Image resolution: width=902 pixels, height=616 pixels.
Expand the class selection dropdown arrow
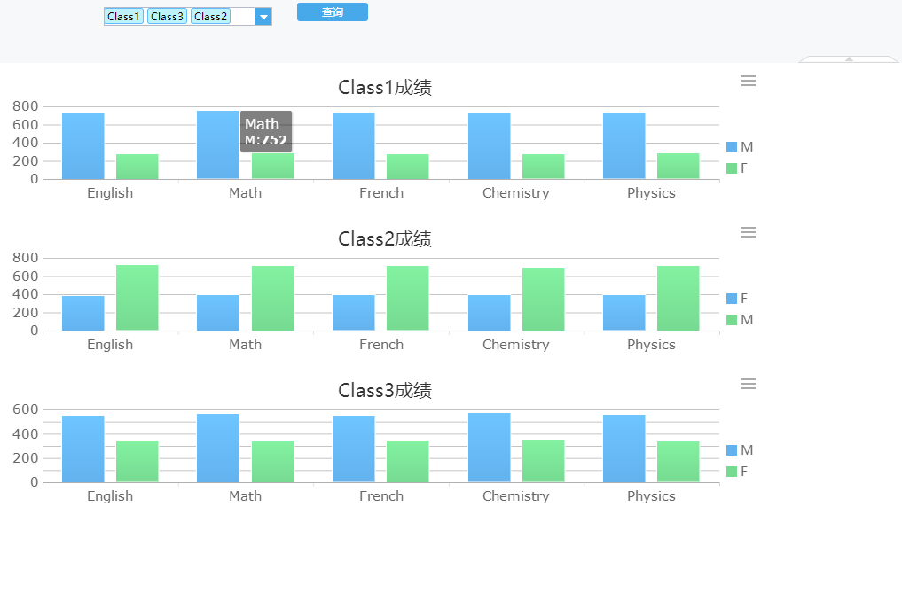pyautogui.click(x=263, y=17)
